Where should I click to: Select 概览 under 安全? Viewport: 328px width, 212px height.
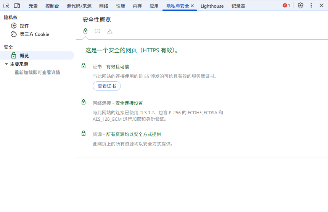(x=37, y=55)
